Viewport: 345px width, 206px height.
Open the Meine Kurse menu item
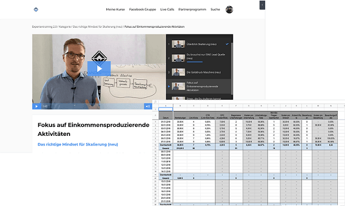(115, 10)
